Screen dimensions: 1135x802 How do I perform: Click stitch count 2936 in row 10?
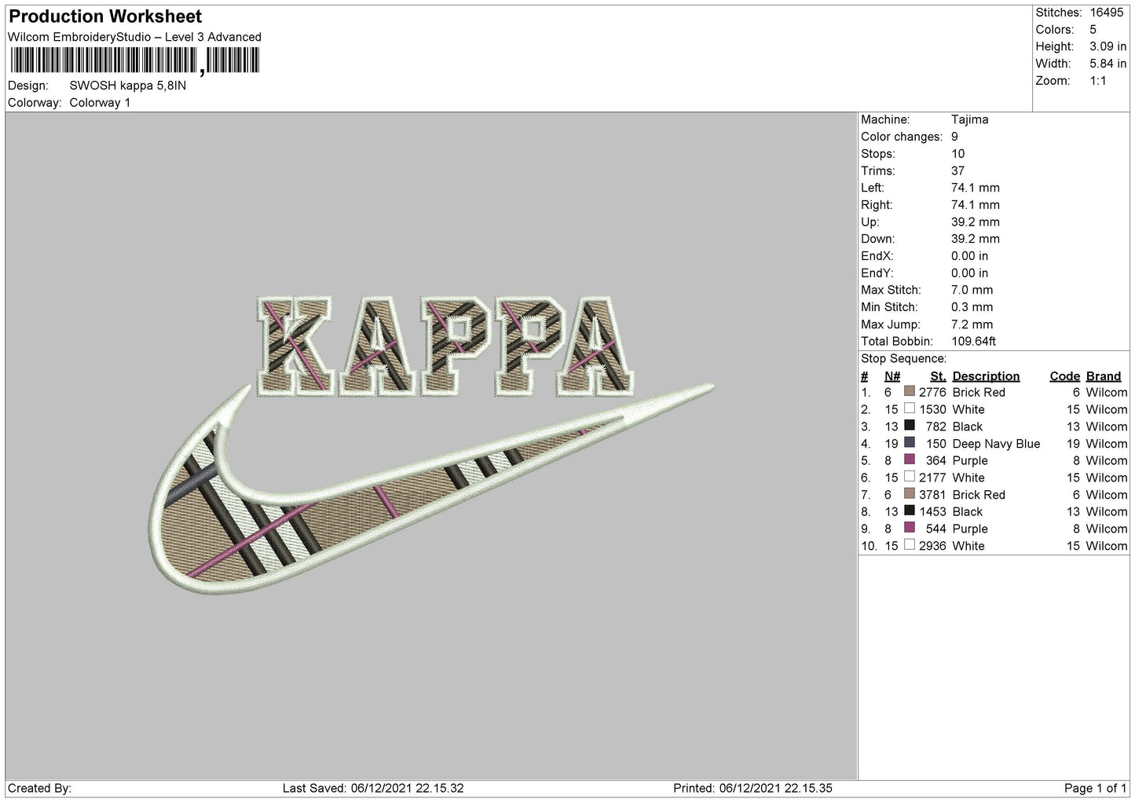[932, 546]
